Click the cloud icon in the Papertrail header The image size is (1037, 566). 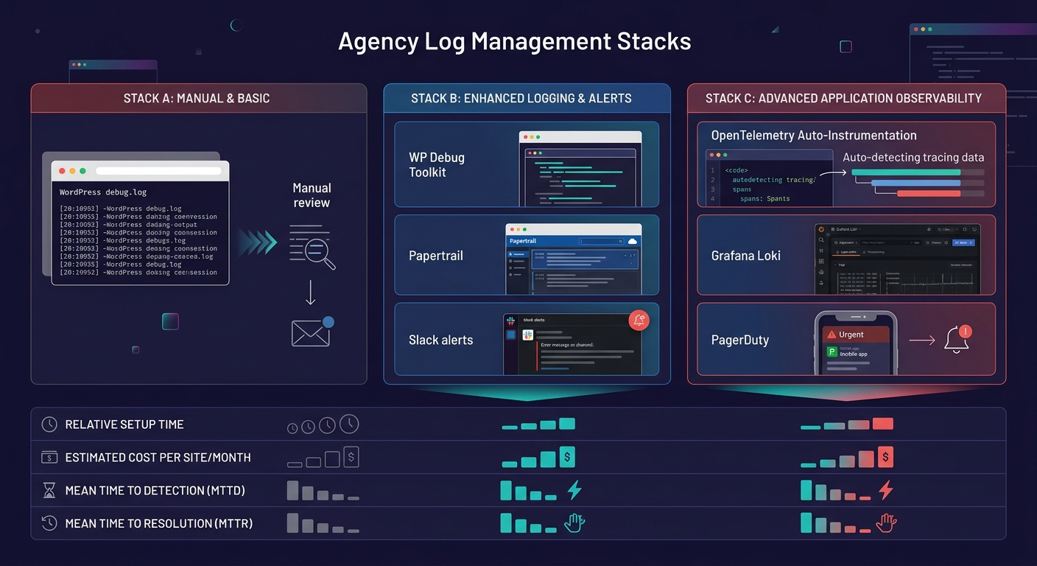tap(632, 241)
